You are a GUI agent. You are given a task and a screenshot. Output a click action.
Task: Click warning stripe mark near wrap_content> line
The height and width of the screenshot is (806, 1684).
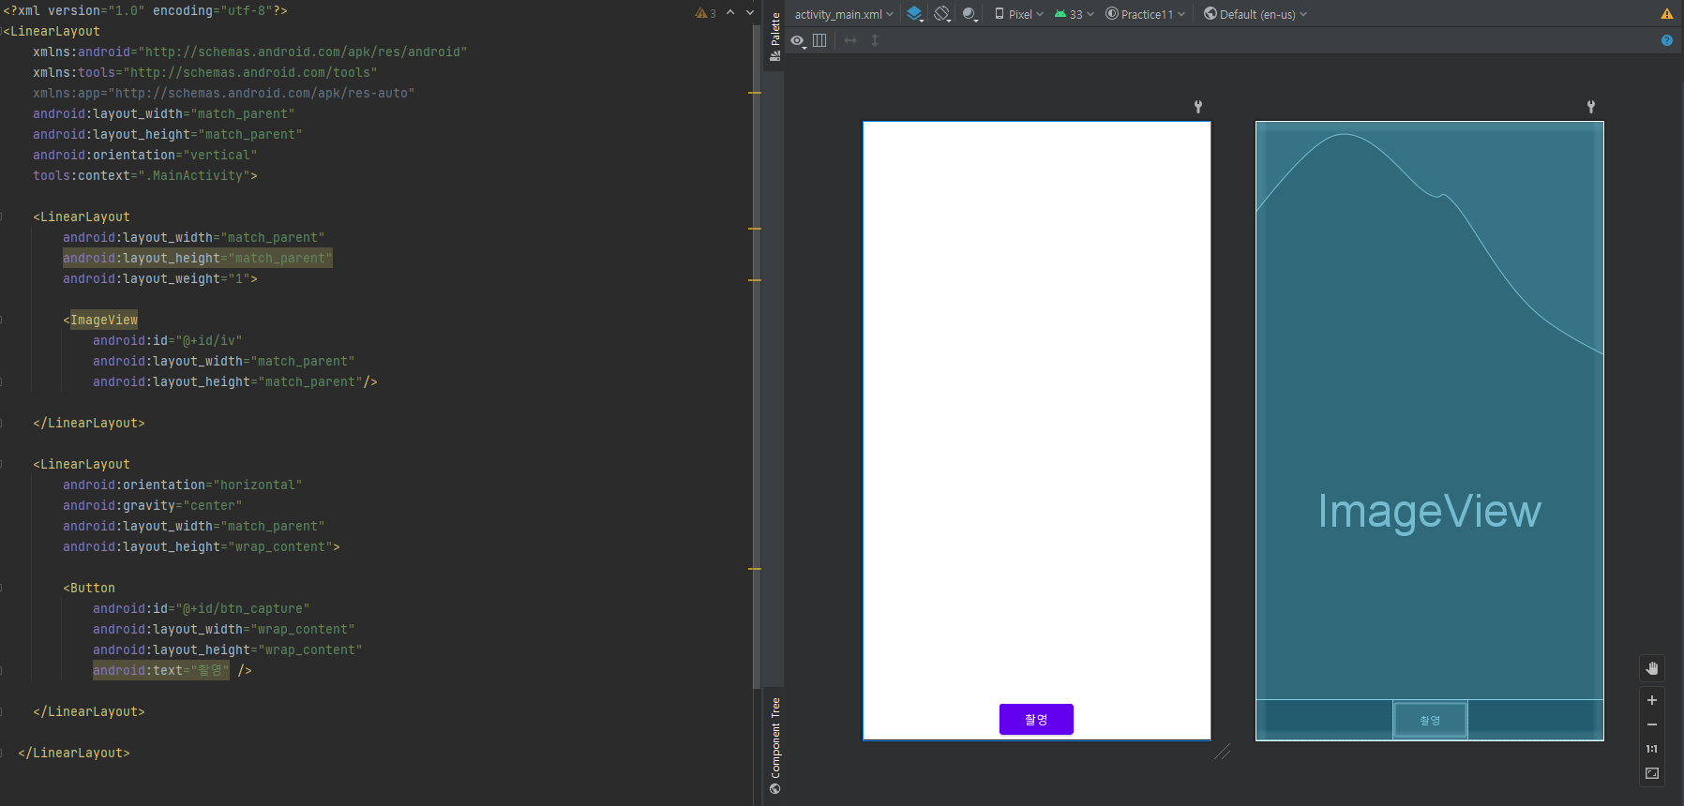(x=755, y=569)
